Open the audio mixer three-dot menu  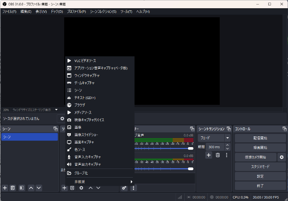pyautogui.click(x=133, y=188)
